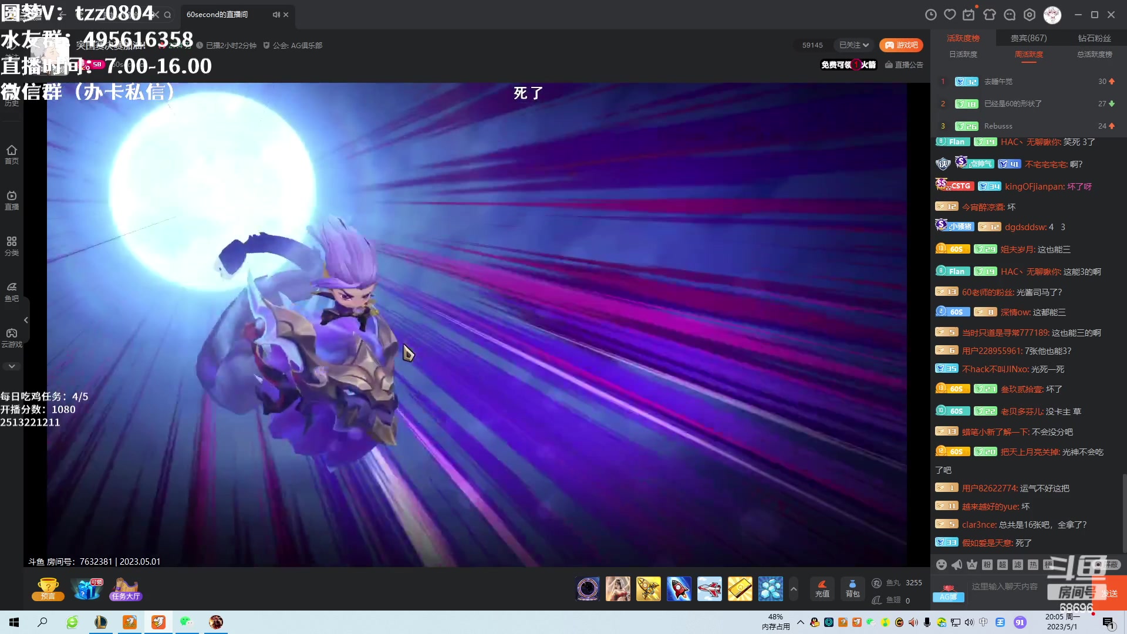
Task: Select the 总活跃度榜 sub-tab
Action: coord(1095,55)
